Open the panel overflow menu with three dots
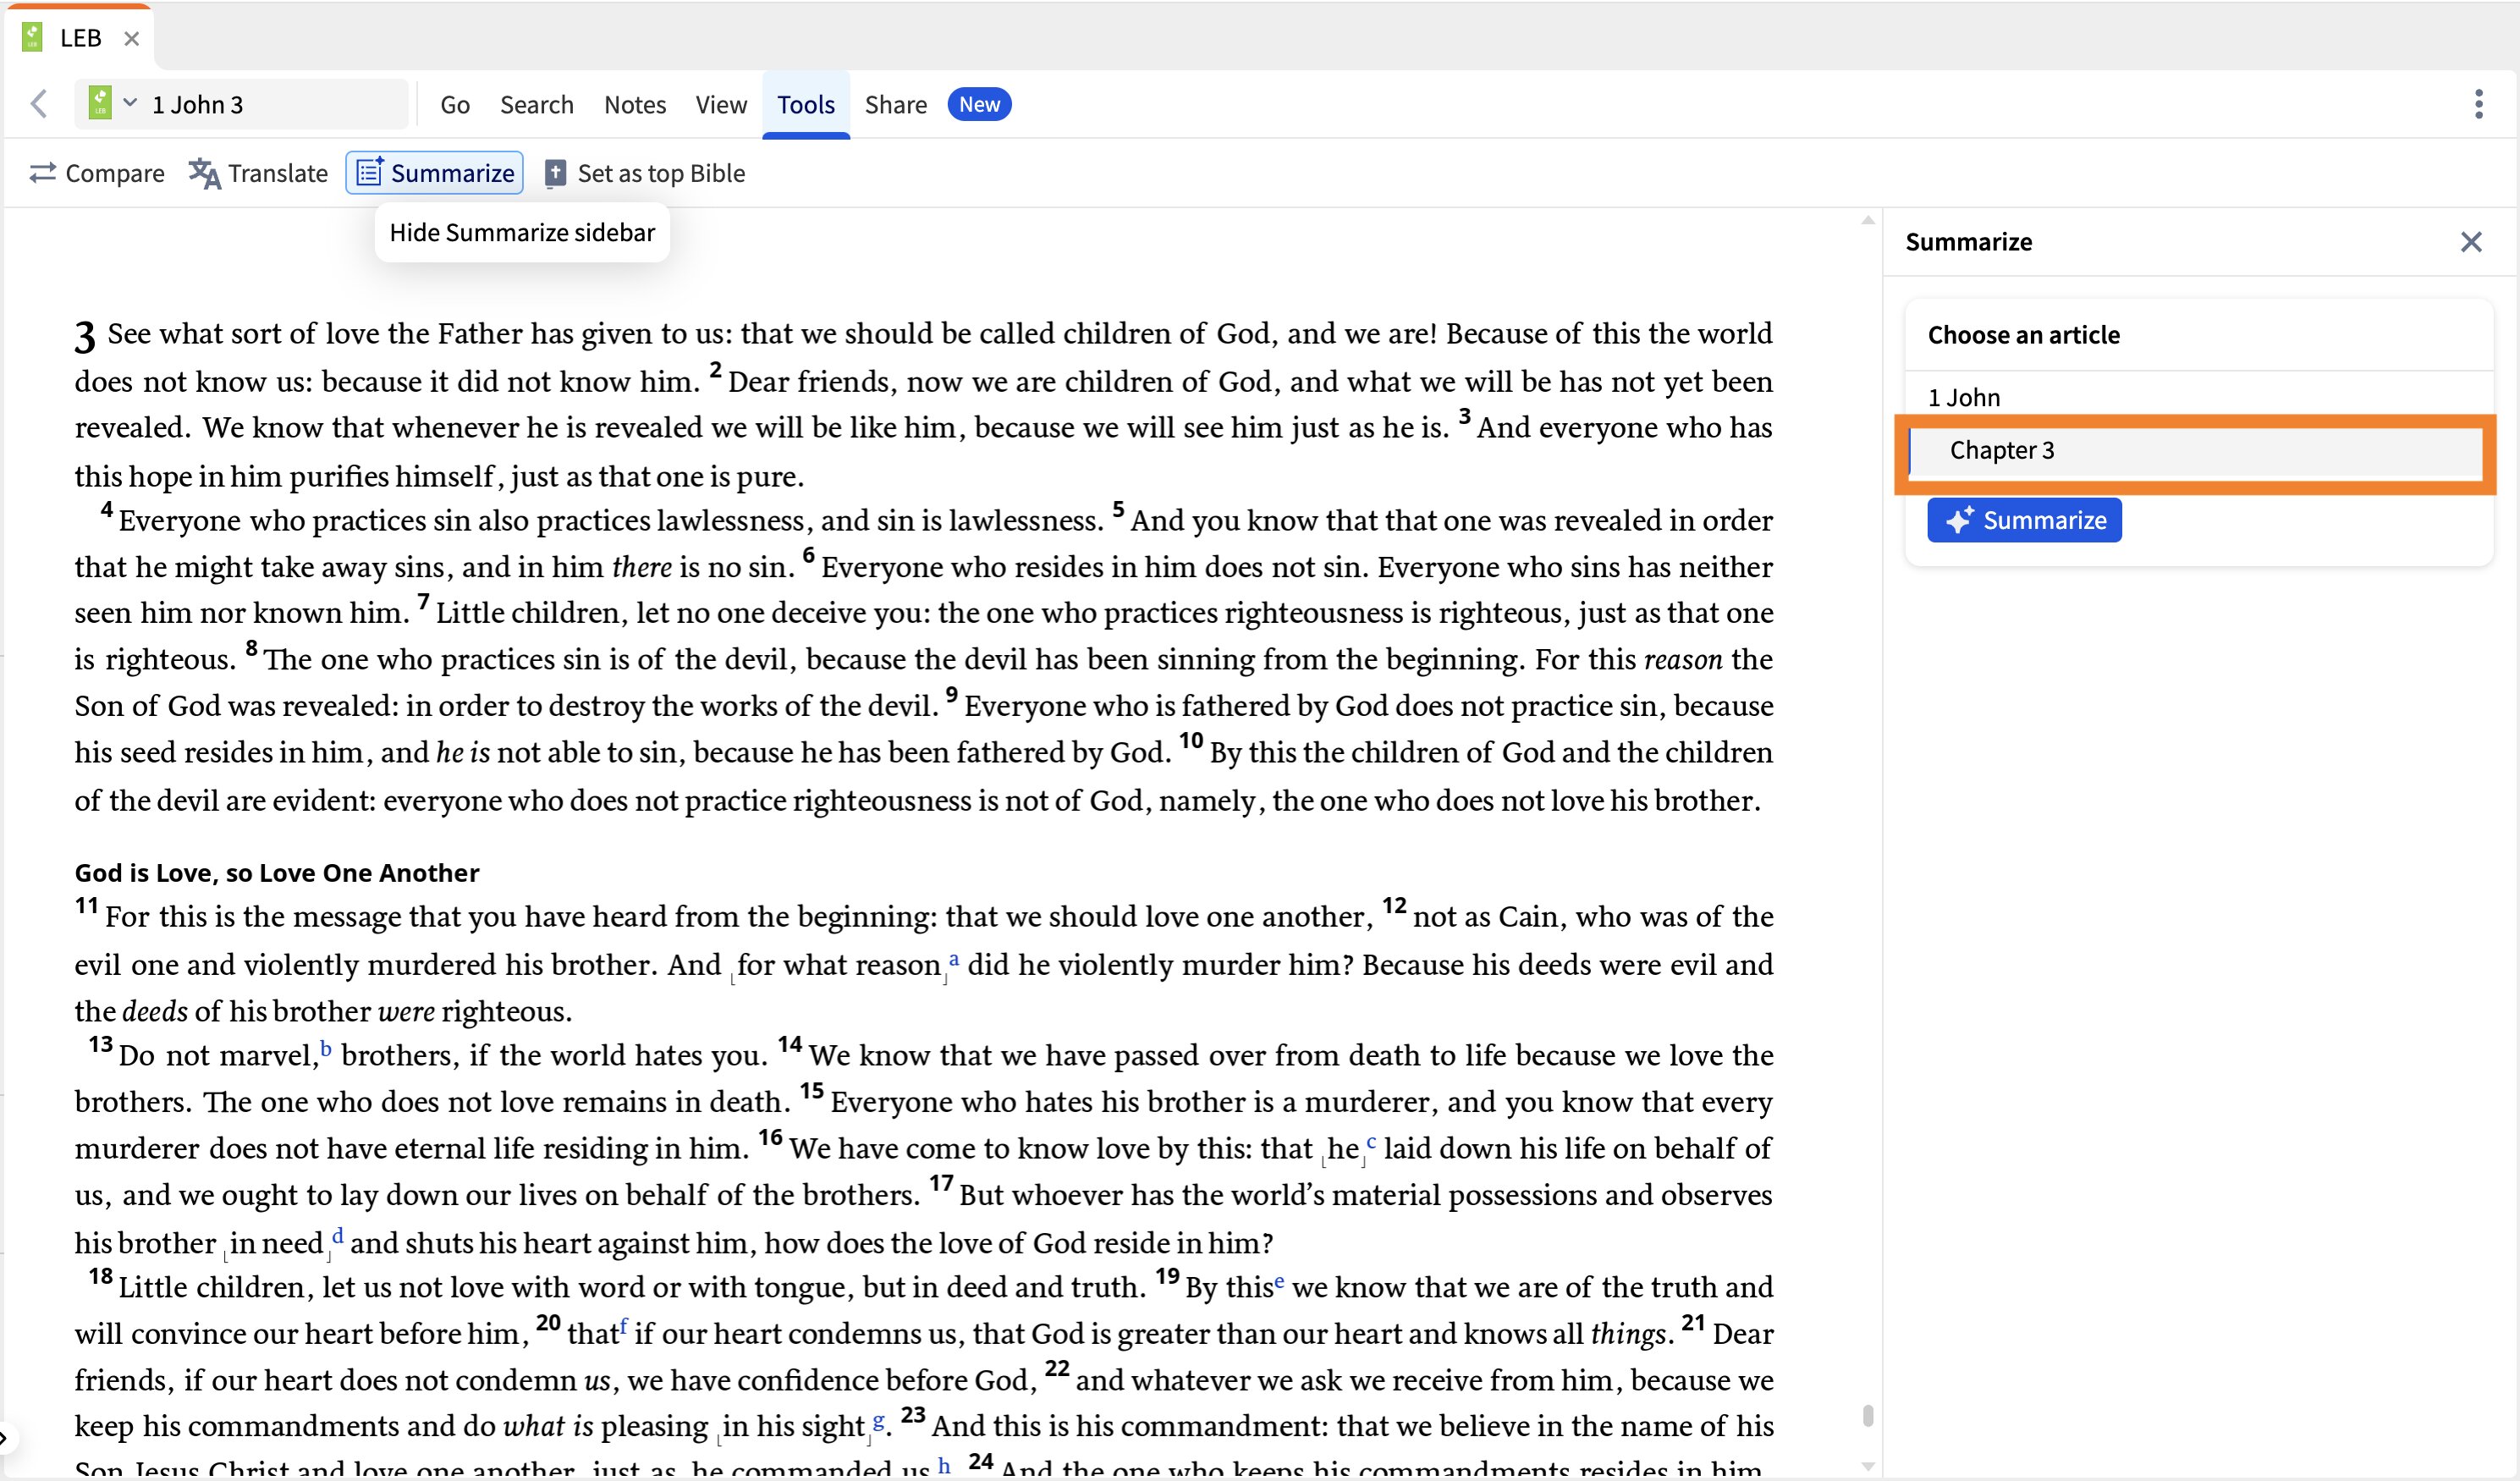 coord(2479,103)
